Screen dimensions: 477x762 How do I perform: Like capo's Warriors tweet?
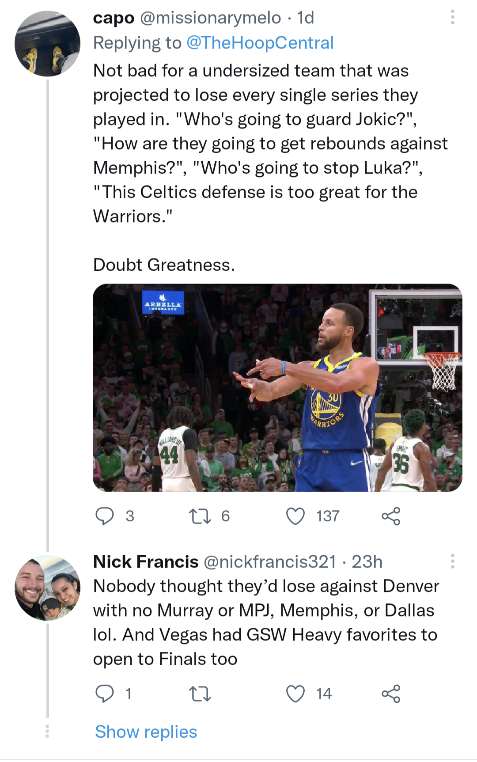[x=295, y=516]
